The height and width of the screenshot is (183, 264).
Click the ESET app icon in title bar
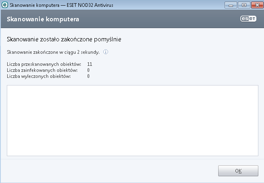click(x=4, y=5)
